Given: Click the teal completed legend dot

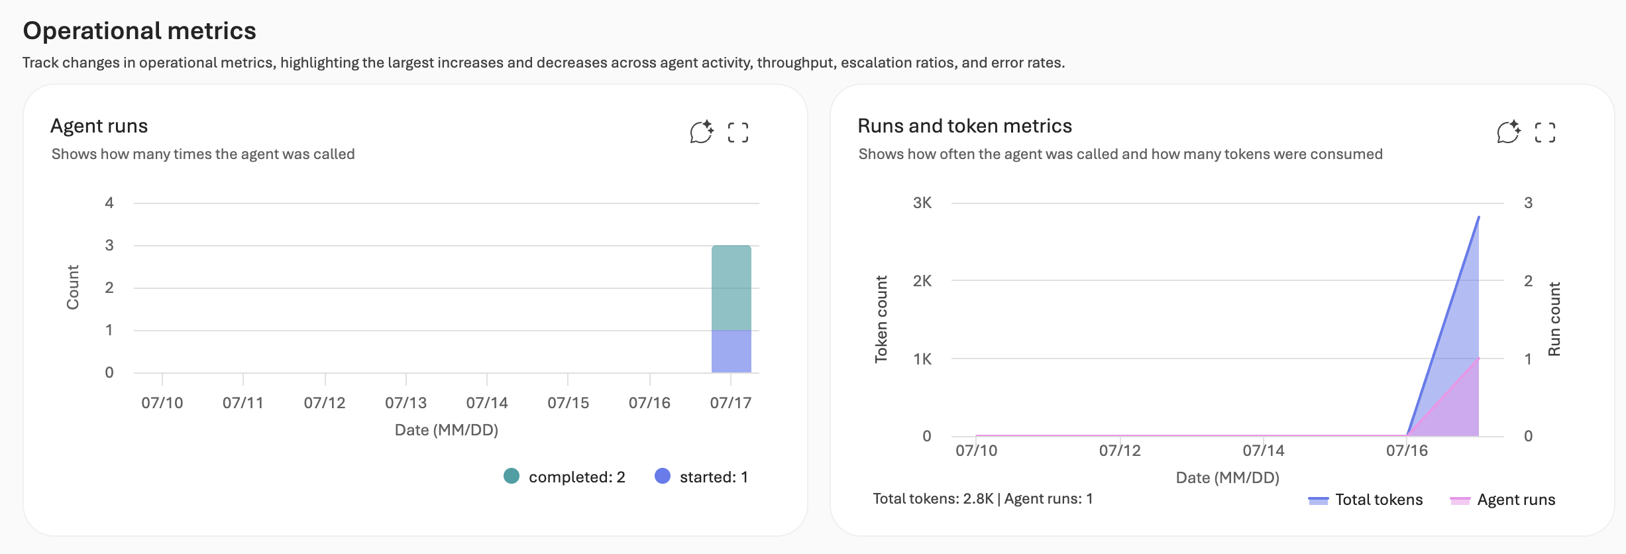Looking at the screenshot, I should point(512,476).
